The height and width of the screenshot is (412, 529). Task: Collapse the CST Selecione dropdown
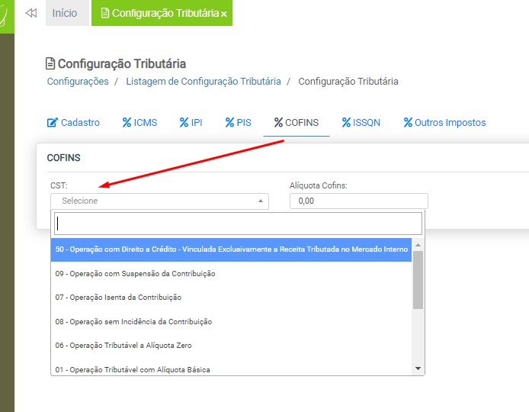tap(160, 201)
